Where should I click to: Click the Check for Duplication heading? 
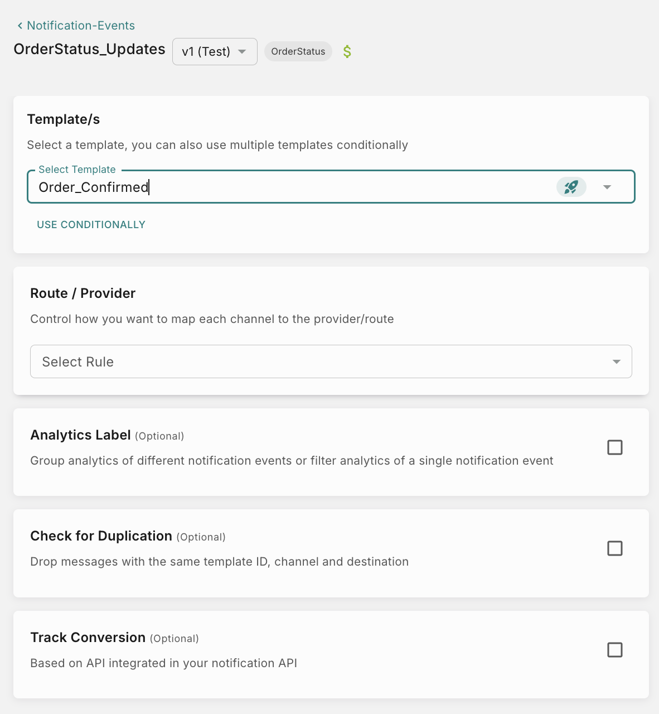101,536
